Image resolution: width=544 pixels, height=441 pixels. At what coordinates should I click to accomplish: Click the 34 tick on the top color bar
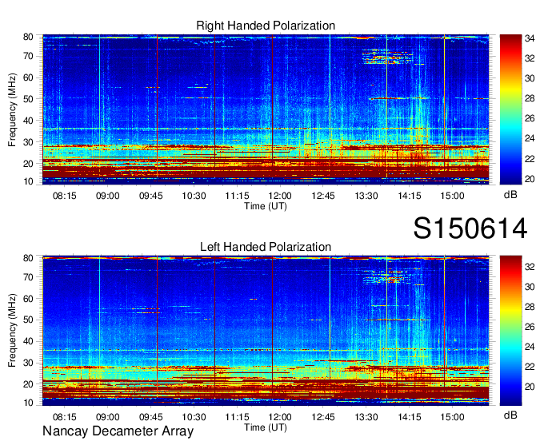coord(530,38)
